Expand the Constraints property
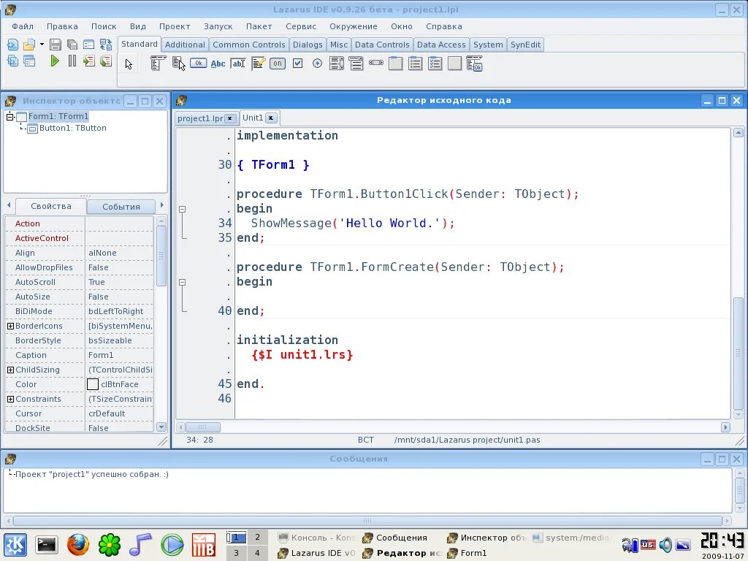Image resolution: width=748 pixels, height=561 pixels. (x=10, y=400)
